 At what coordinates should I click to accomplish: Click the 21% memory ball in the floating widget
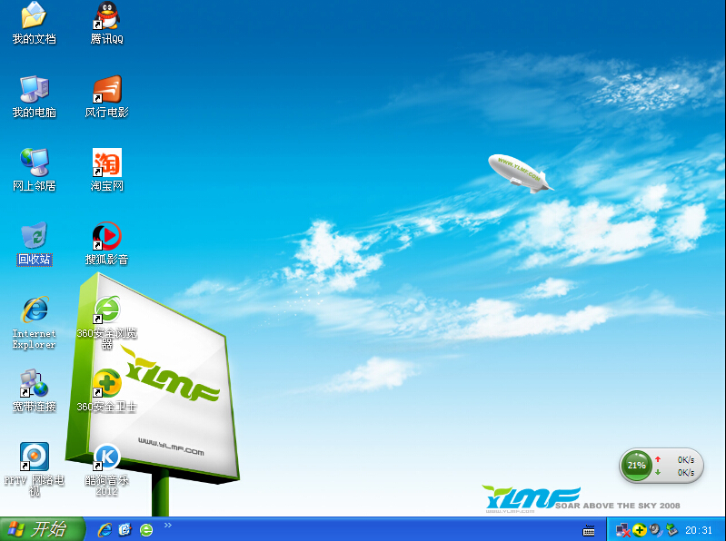636,466
